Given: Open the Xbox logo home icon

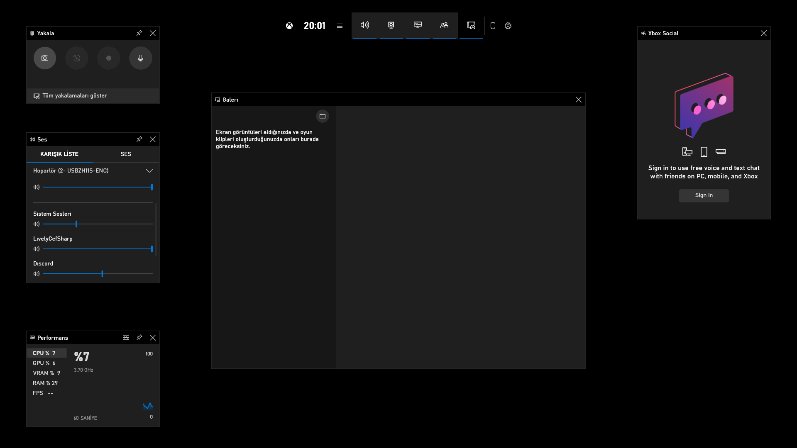Looking at the screenshot, I should (x=289, y=26).
